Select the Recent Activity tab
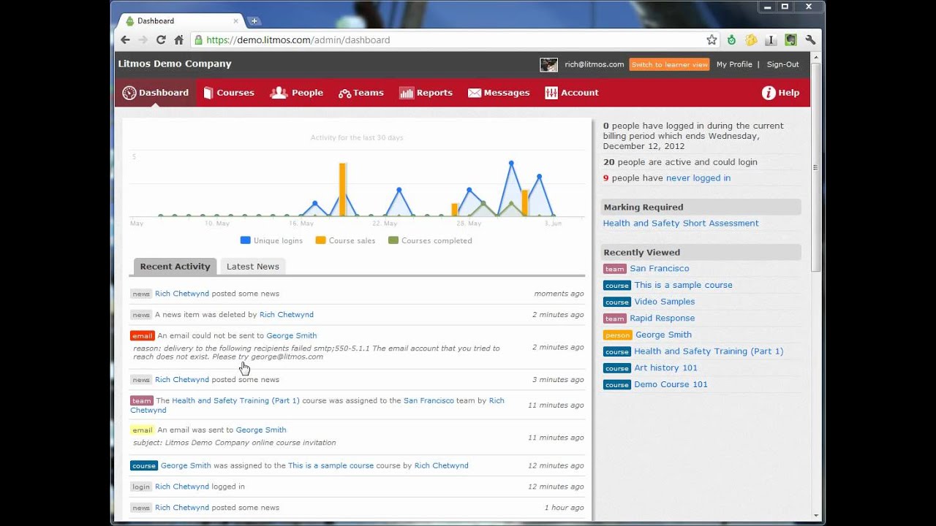The height and width of the screenshot is (526, 936). 175,267
